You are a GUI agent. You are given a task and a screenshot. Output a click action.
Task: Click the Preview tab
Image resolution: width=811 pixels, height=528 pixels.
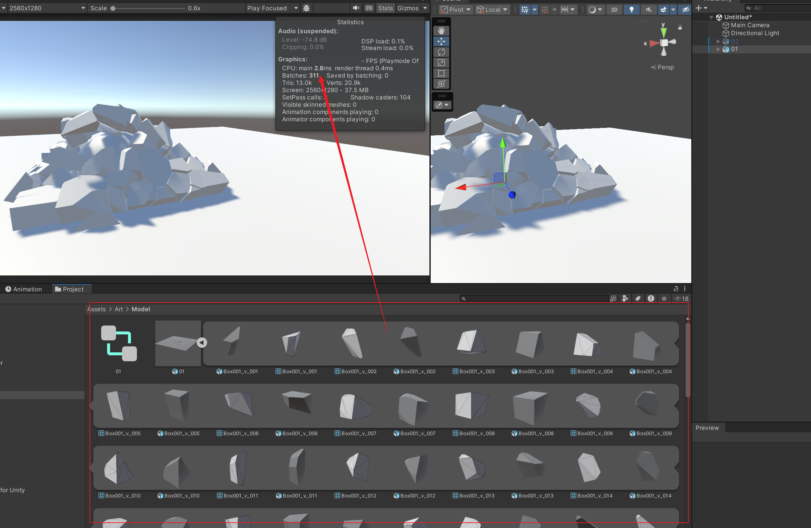pos(707,428)
